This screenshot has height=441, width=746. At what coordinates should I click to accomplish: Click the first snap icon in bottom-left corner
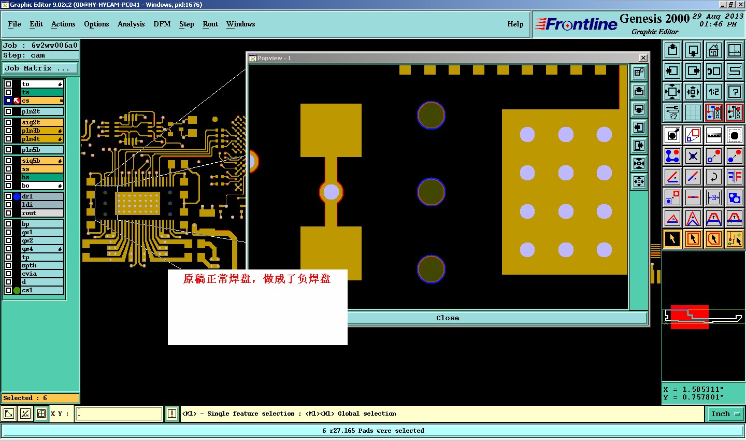(x=9, y=414)
